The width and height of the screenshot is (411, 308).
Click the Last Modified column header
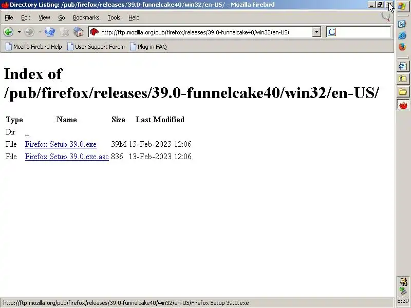point(160,120)
